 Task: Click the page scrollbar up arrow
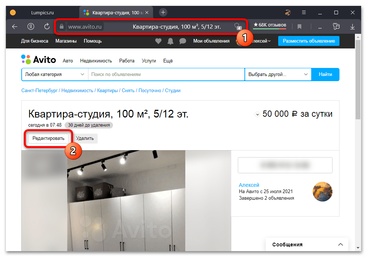358,37
